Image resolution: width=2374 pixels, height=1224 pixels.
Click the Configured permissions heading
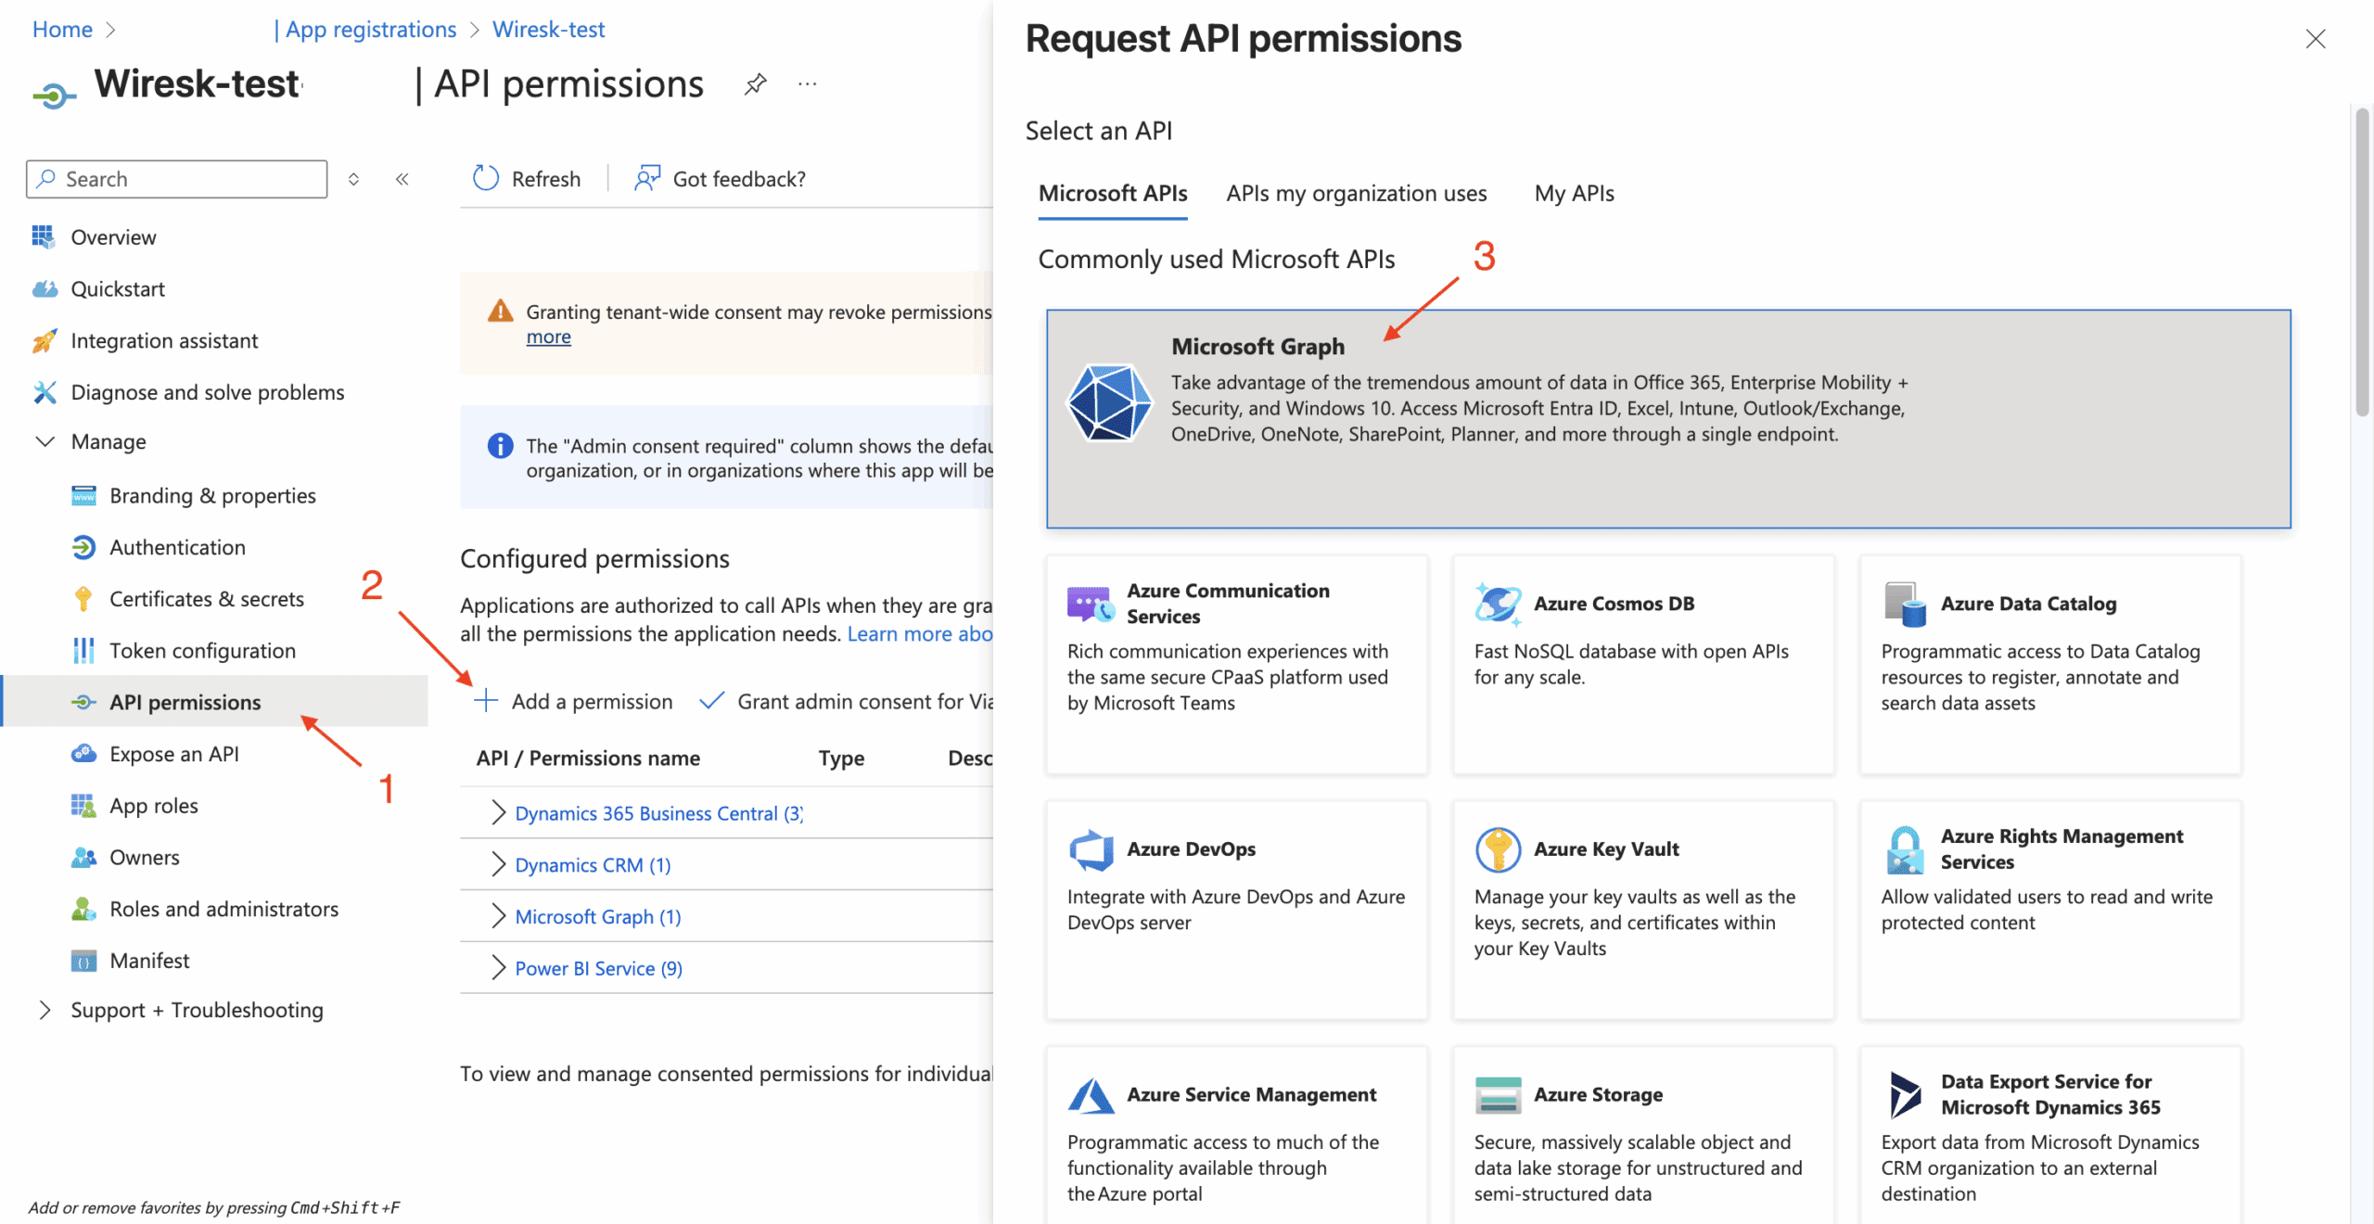[x=594, y=558]
